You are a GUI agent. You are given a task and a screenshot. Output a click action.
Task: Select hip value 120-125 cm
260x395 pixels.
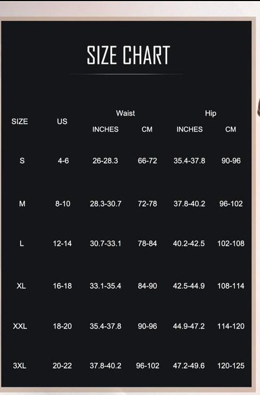coord(231,366)
